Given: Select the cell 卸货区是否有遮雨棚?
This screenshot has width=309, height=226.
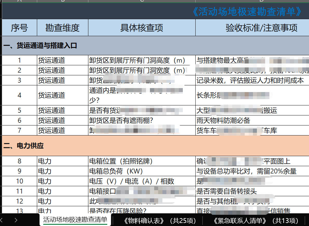Looking at the screenshot, I should pos(142,120).
